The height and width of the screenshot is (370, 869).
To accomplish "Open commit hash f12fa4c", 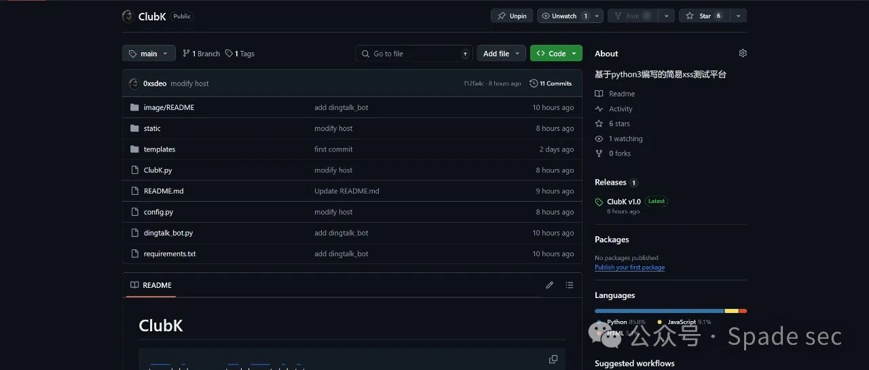I will (474, 84).
